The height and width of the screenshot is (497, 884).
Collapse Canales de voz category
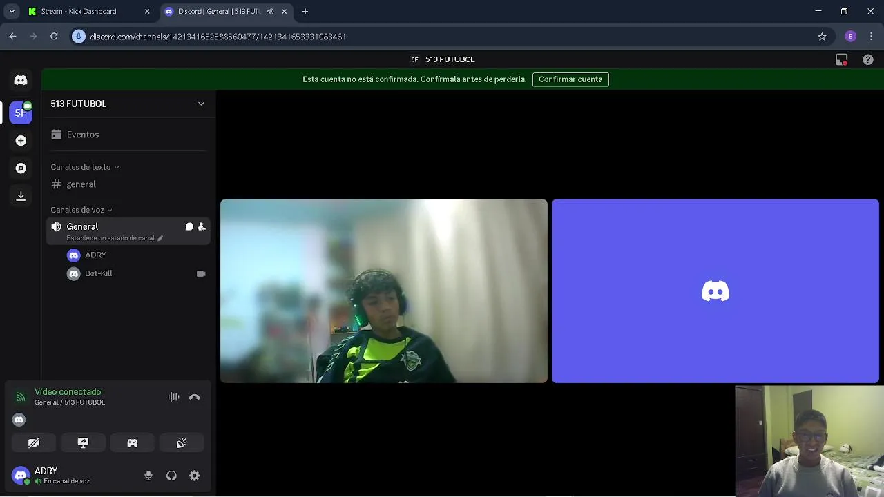click(x=81, y=210)
